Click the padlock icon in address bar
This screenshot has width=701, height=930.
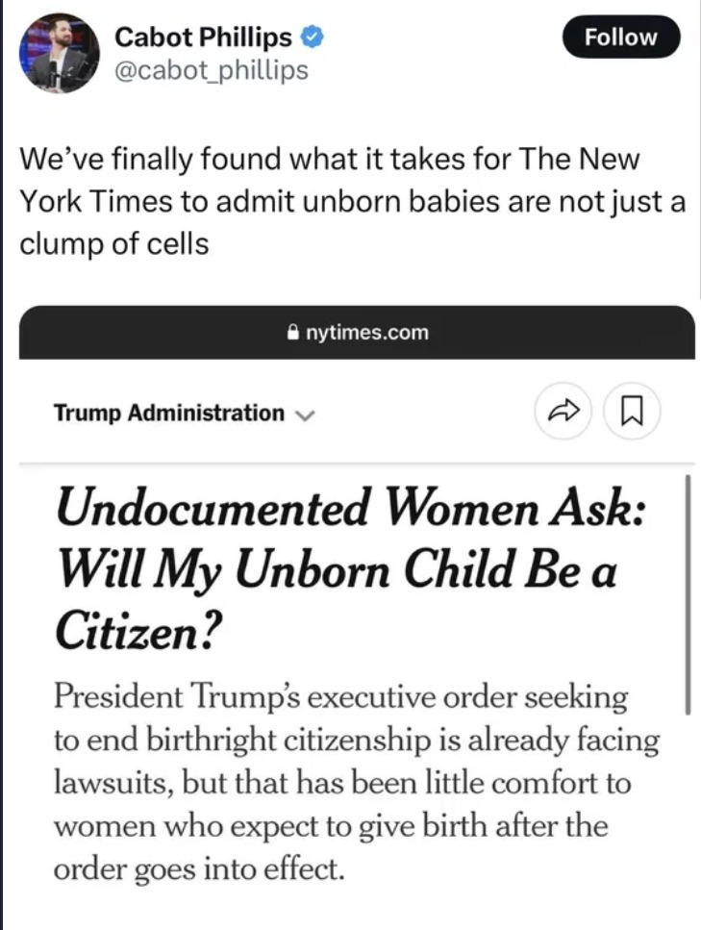click(293, 332)
